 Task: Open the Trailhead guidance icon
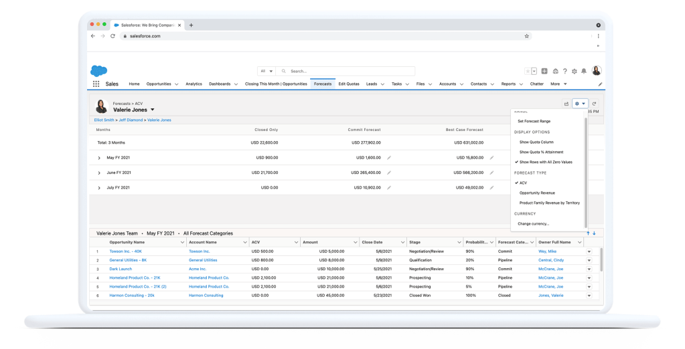pos(555,71)
